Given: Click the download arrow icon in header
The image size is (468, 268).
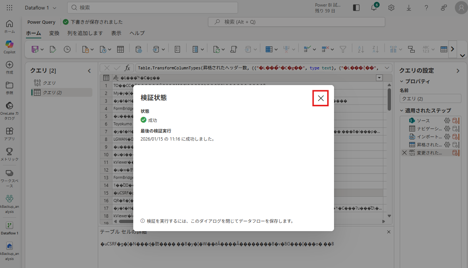Looking at the screenshot, I should (409, 8).
